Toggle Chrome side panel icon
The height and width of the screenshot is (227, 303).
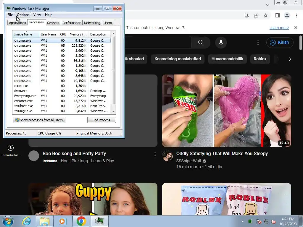(278, 15)
